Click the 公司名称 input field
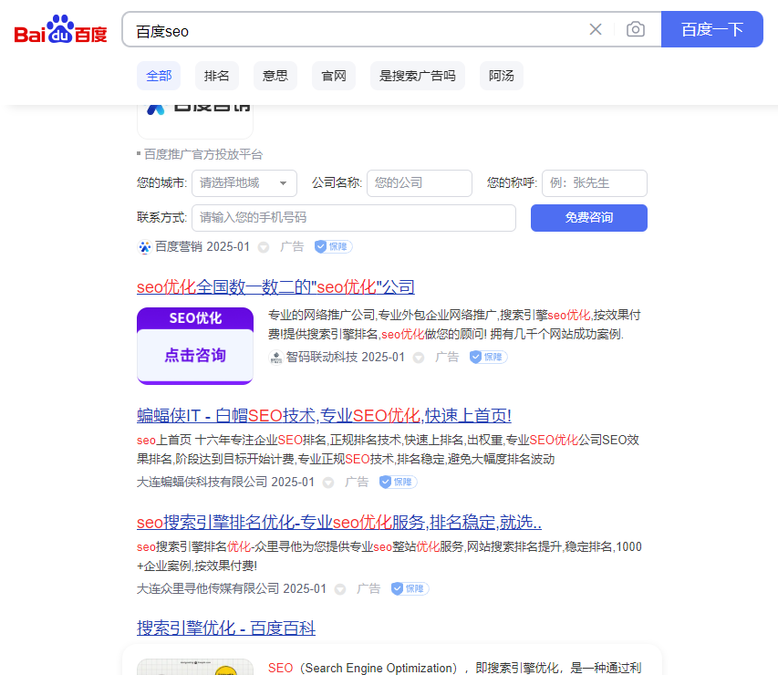The height and width of the screenshot is (675, 778). 420,183
